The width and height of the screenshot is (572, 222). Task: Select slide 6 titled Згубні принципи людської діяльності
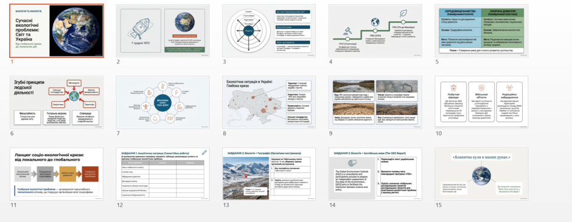pyautogui.click(x=57, y=102)
